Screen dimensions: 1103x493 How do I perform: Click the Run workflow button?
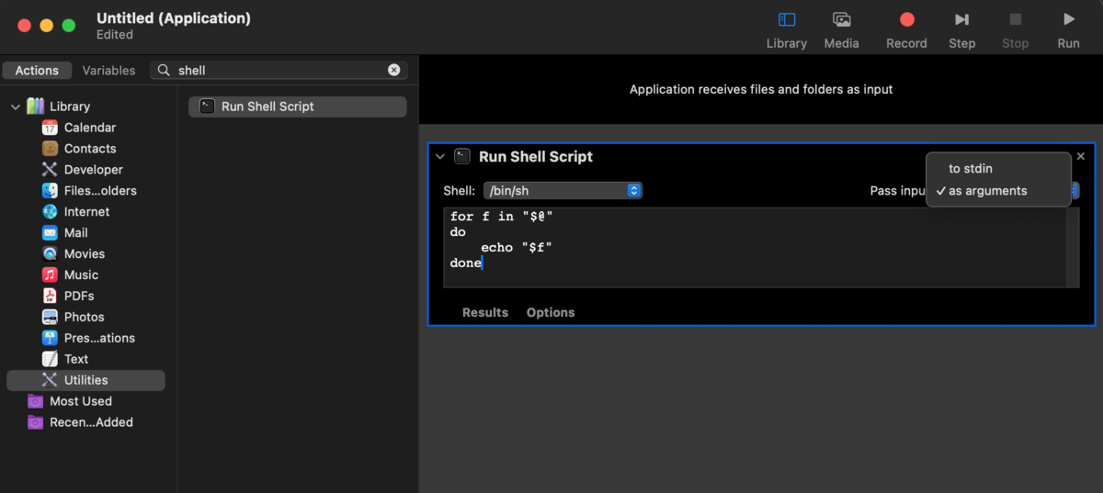coord(1068,19)
